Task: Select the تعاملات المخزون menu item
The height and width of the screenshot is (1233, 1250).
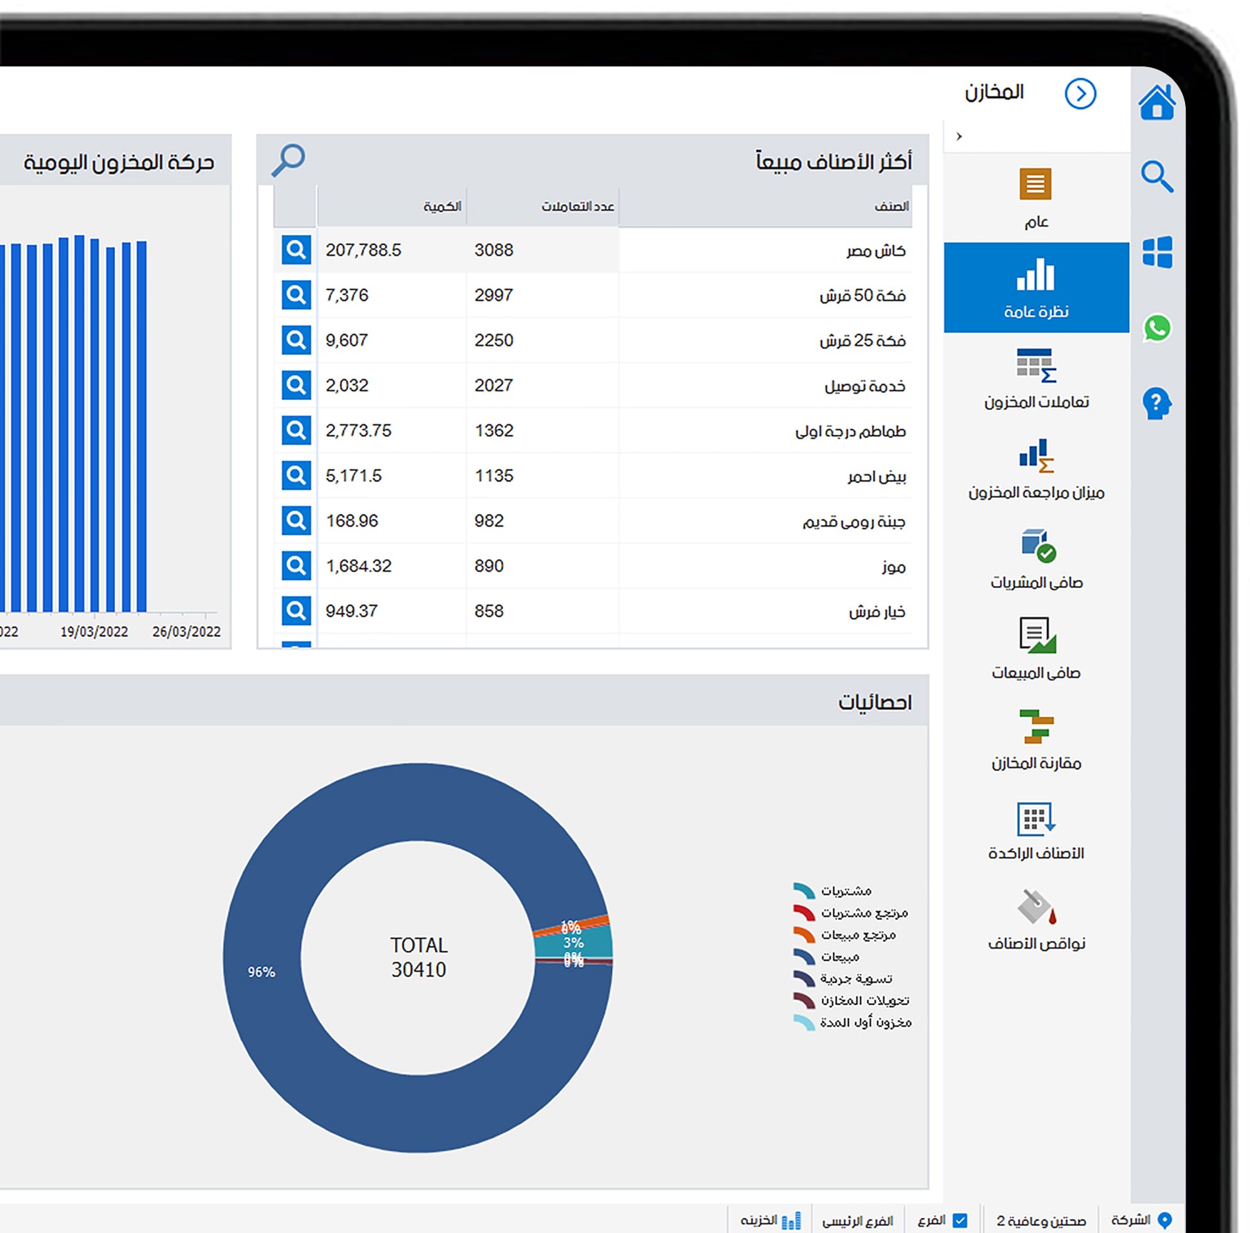Action: coord(1036,379)
